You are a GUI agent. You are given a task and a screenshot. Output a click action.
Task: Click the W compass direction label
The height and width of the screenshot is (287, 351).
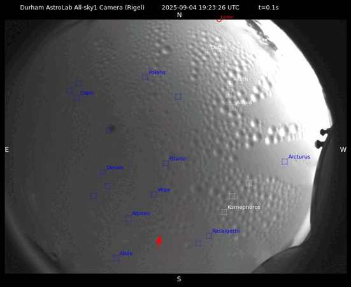[x=343, y=149]
